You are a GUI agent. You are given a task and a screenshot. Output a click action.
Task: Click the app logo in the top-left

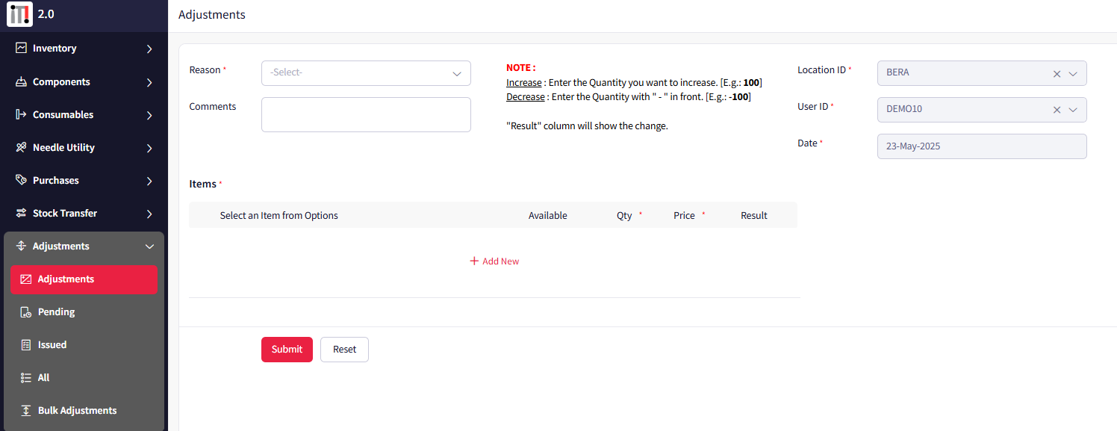point(19,14)
